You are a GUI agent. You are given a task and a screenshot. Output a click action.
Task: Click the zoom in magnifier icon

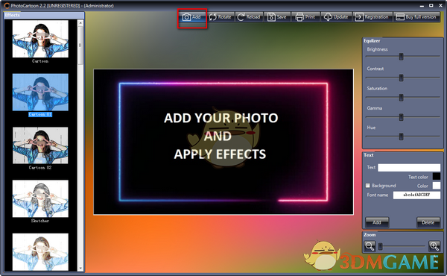point(434,246)
